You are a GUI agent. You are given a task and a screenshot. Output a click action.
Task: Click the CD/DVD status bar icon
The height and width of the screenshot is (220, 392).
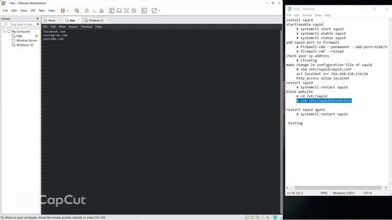coord(252,218)
